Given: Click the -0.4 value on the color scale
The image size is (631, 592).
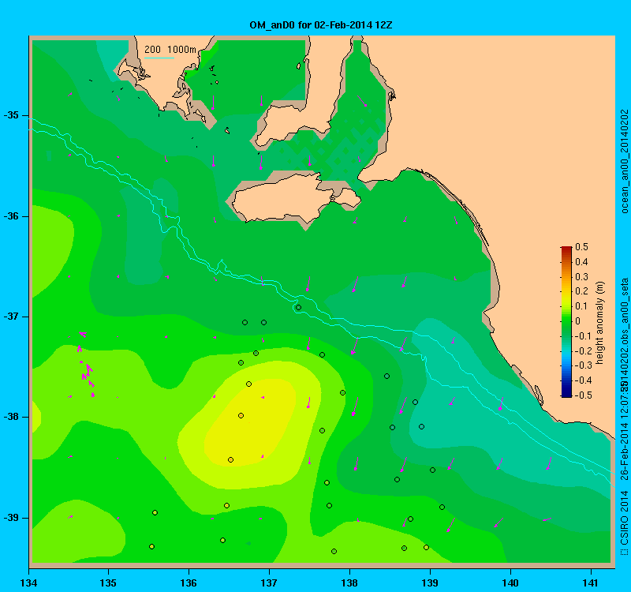Looking at the screenshot, I should [x=582, y=380].
